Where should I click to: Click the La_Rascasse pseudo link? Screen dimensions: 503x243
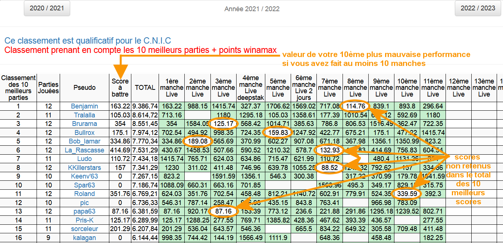[x=84, y=150]
